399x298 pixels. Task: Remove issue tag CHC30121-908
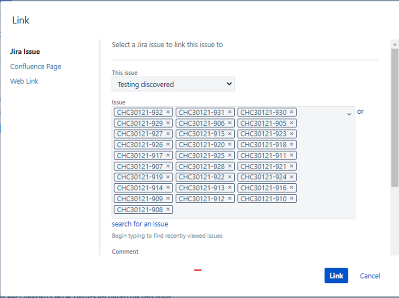click(168, 209)
